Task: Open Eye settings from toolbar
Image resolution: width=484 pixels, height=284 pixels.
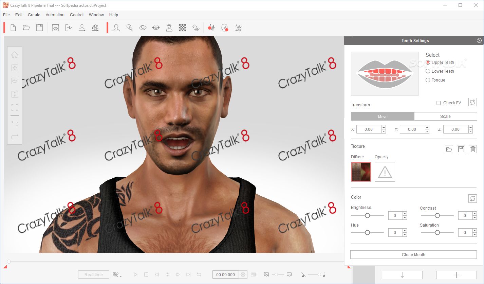Action: [x=143, y=28]
